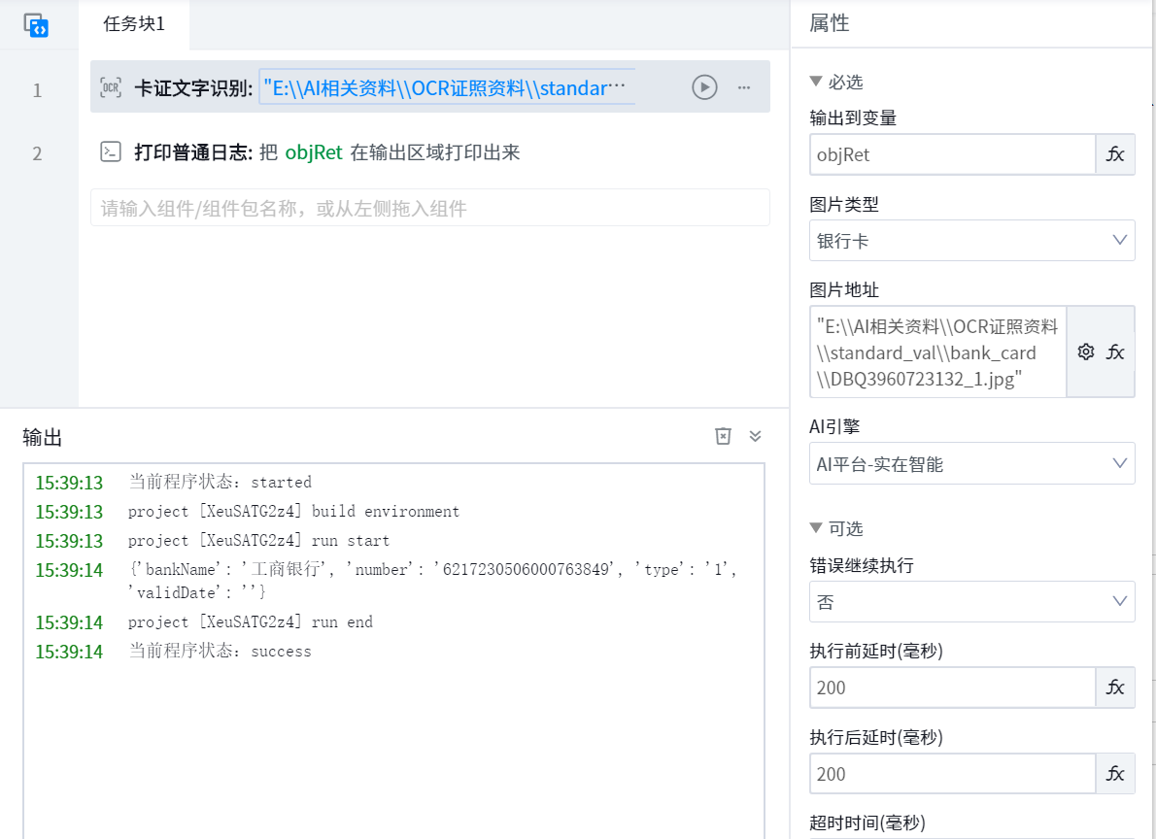Open the AI引擎 dropdown
1156x839 pixels.
point(971,464)
